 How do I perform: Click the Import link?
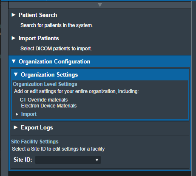tap(29, 114)
